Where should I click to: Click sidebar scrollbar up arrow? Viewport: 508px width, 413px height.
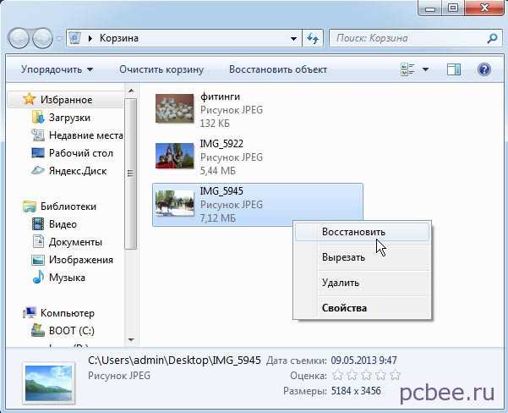point(131,91)
